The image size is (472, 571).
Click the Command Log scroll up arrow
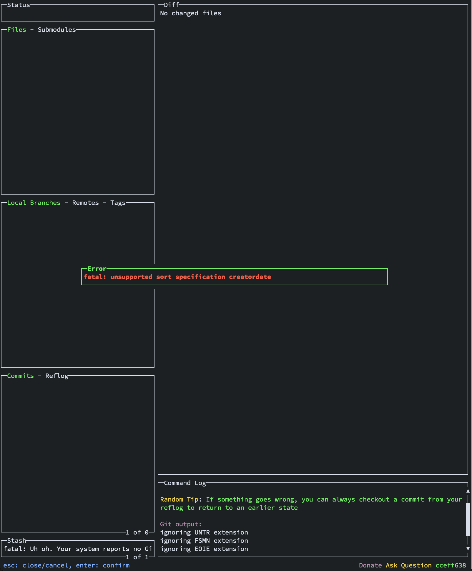pos(468,491)
